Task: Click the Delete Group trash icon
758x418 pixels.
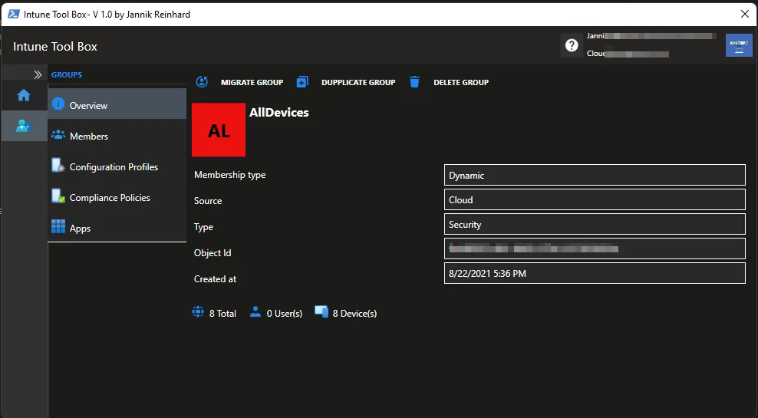Action: pos(414,81)
